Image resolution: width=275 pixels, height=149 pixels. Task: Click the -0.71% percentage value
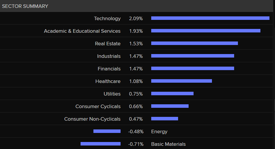(136, 144)
